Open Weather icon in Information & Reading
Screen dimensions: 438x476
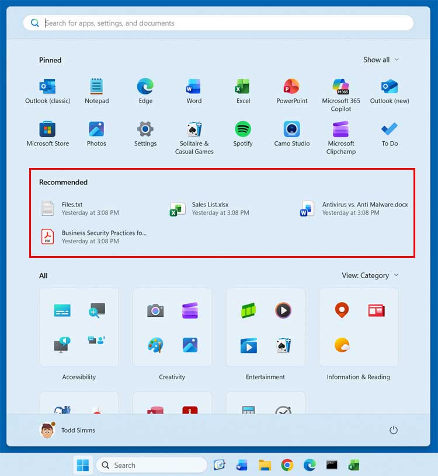pyautogui.click(x=342, y=345)
